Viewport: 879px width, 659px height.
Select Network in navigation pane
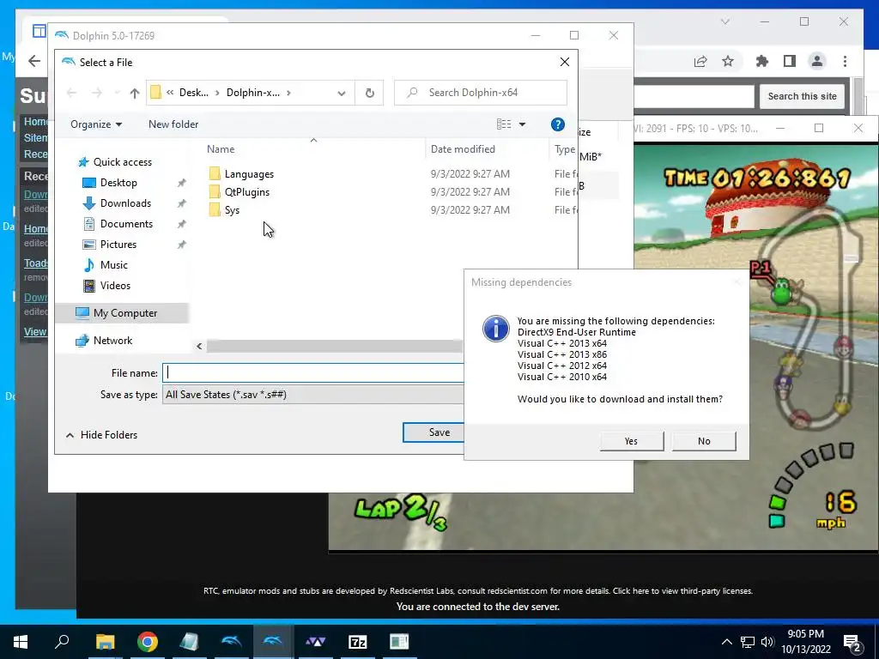(x=112, y=341)
